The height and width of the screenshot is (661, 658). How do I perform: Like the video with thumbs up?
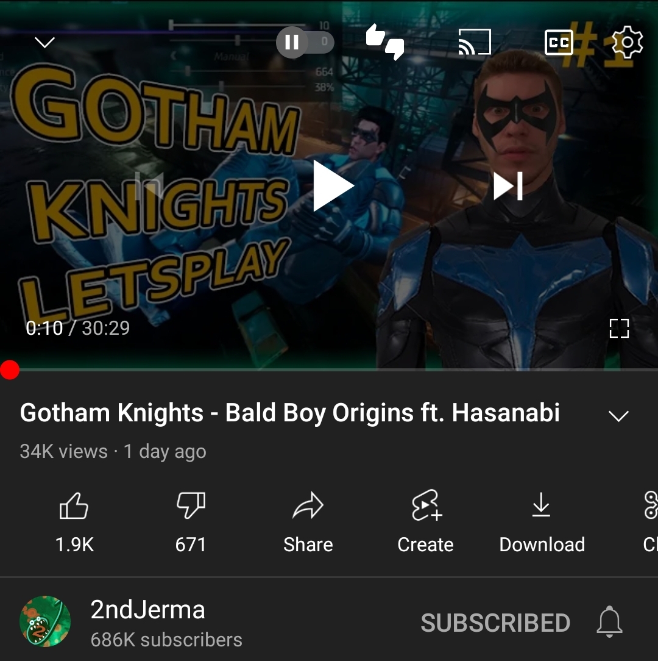[74, 522]
